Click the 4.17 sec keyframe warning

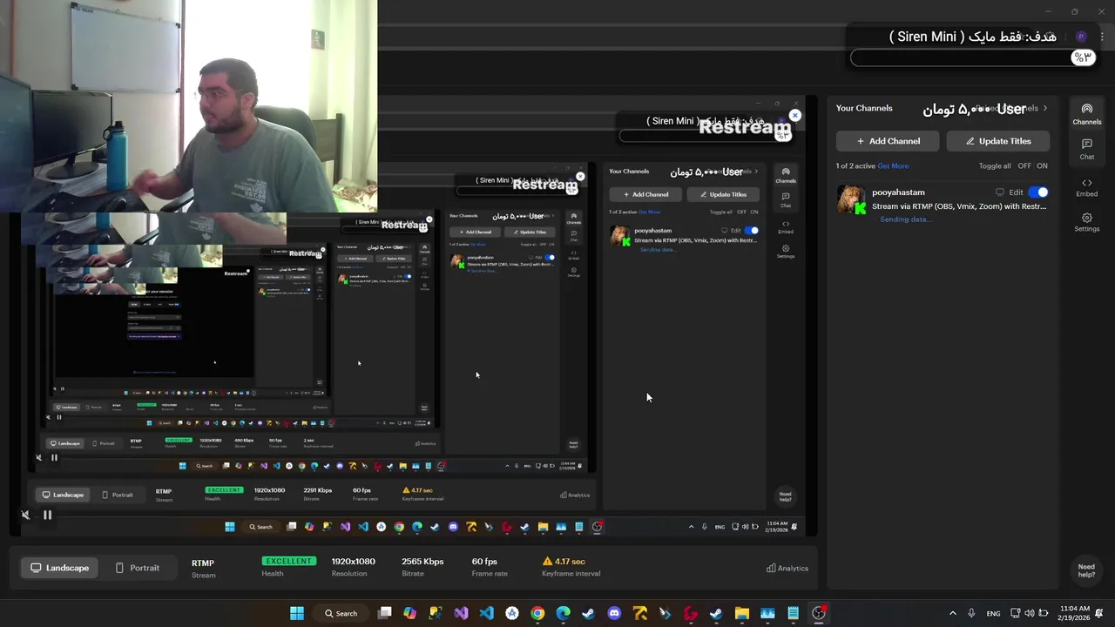563,562
